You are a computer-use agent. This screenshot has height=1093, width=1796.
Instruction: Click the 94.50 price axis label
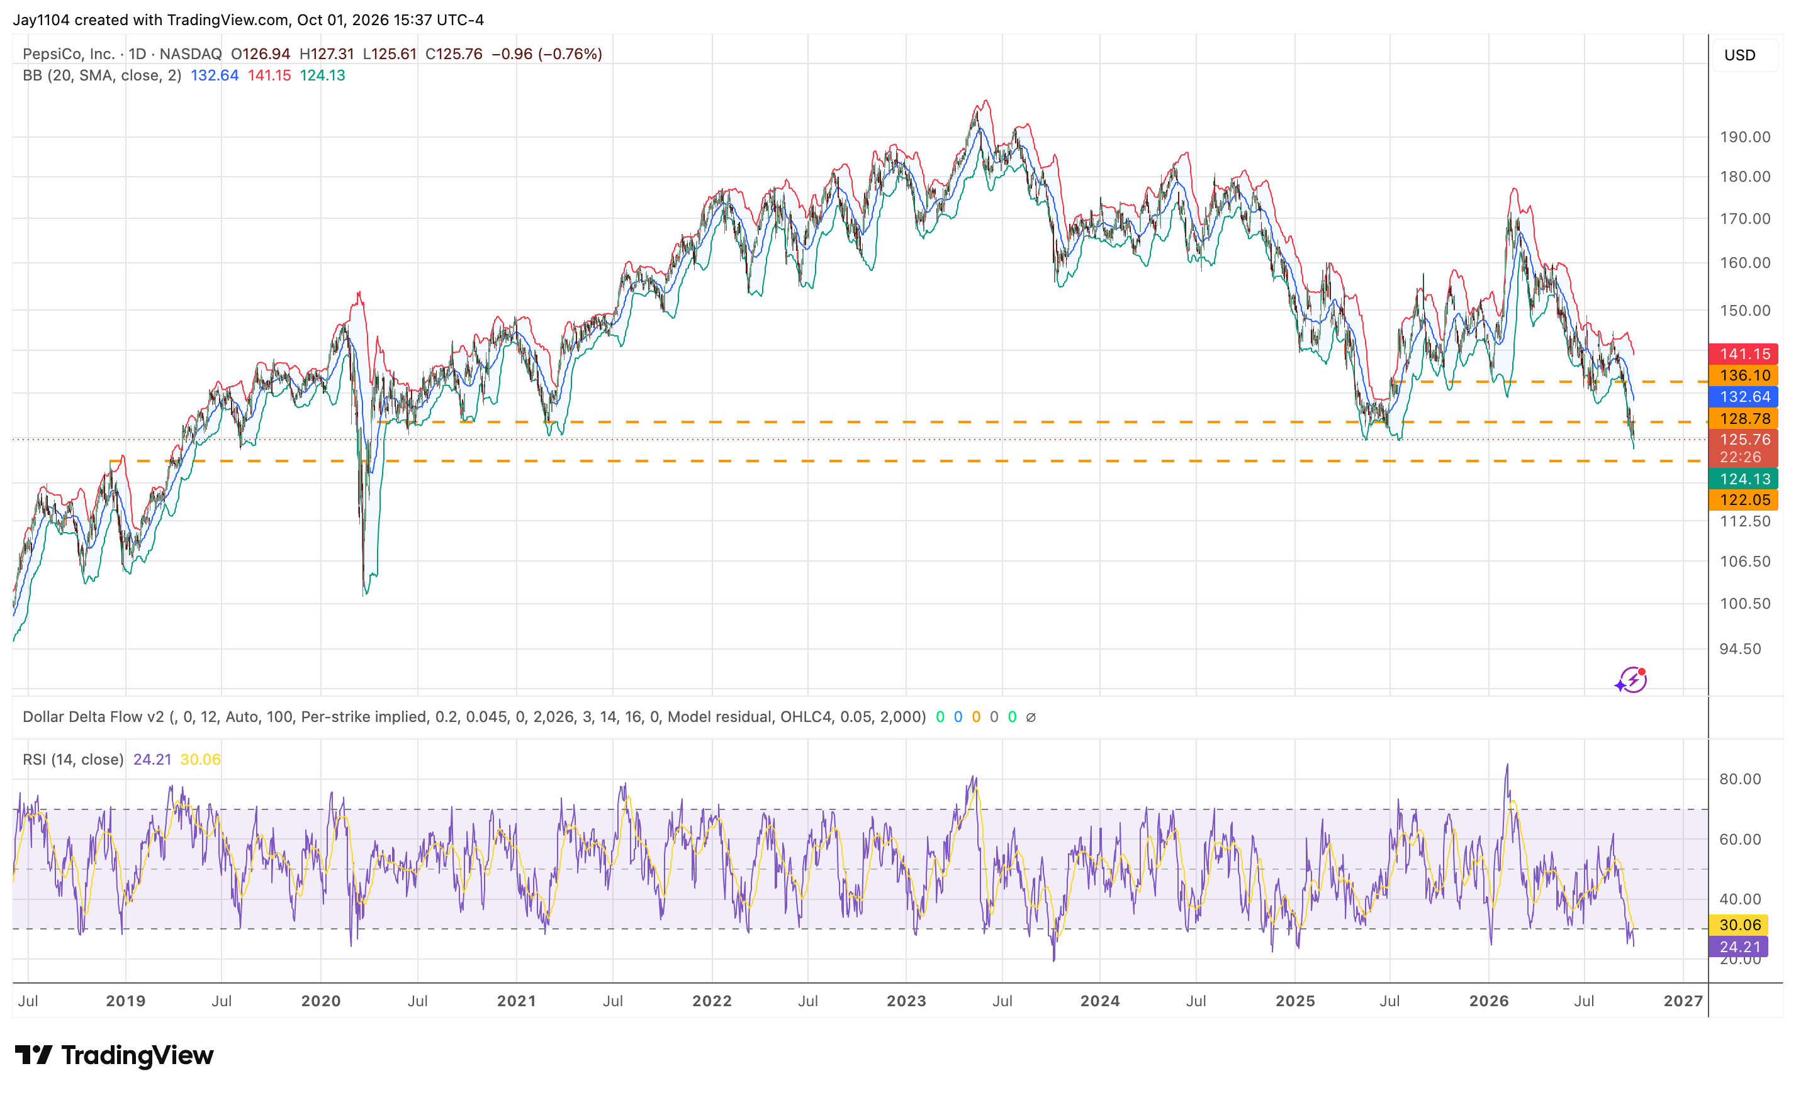[1740, 649]
